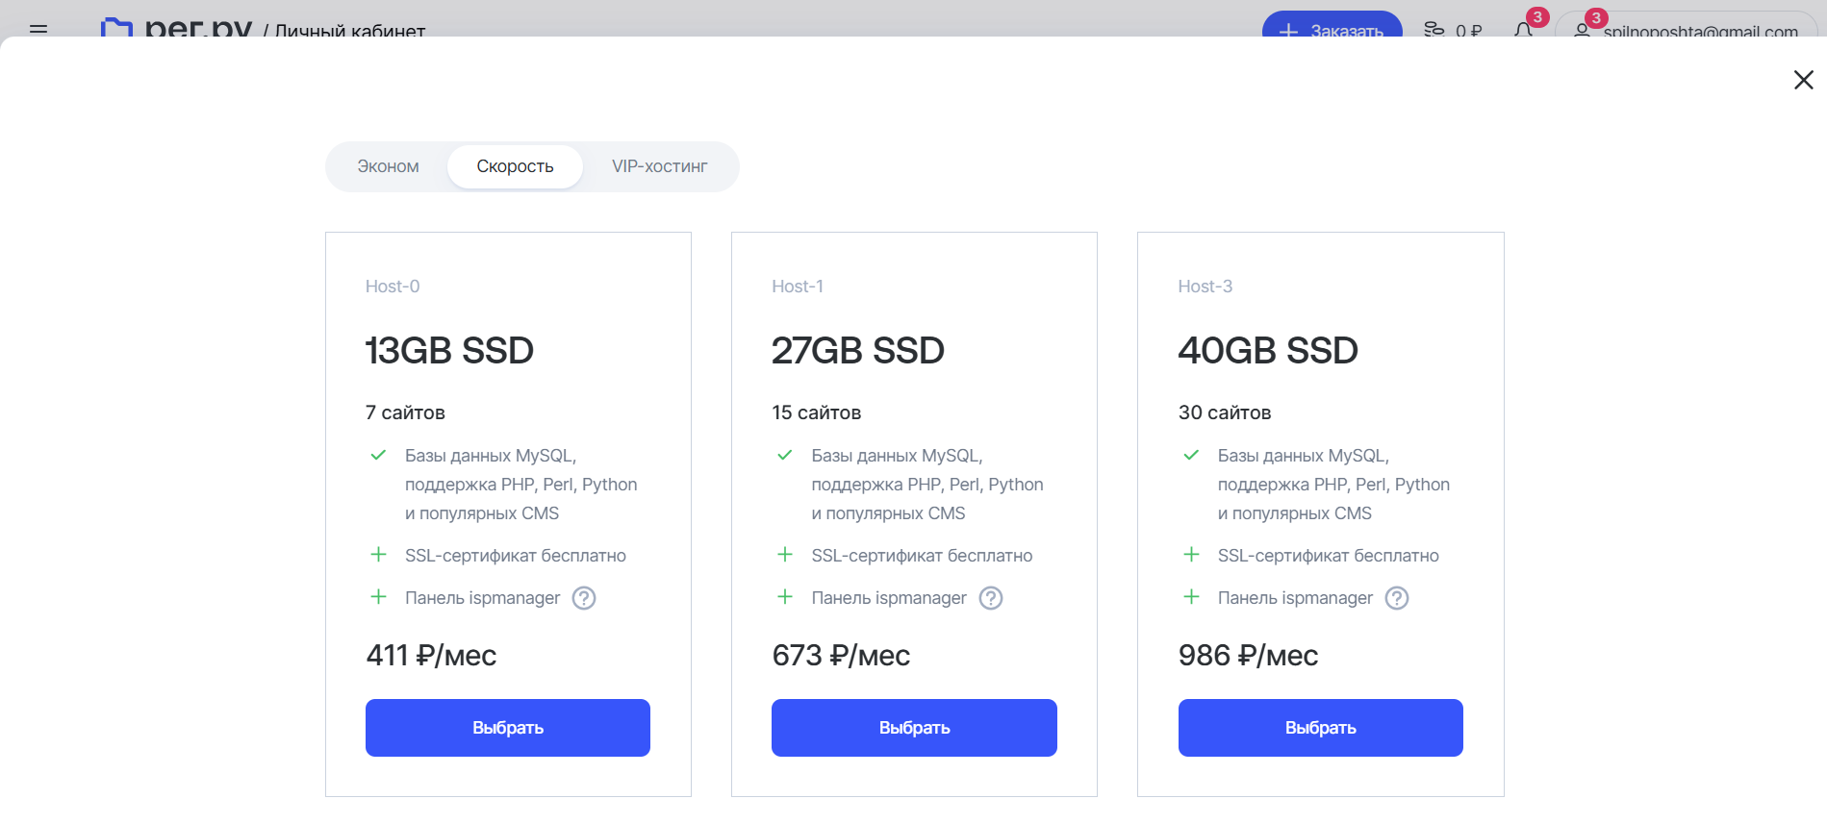Image resolution: width=1827 pixels, height=824 pixels.
Task: Open the VIP-хостинг tab
Action: pos(659,166)
